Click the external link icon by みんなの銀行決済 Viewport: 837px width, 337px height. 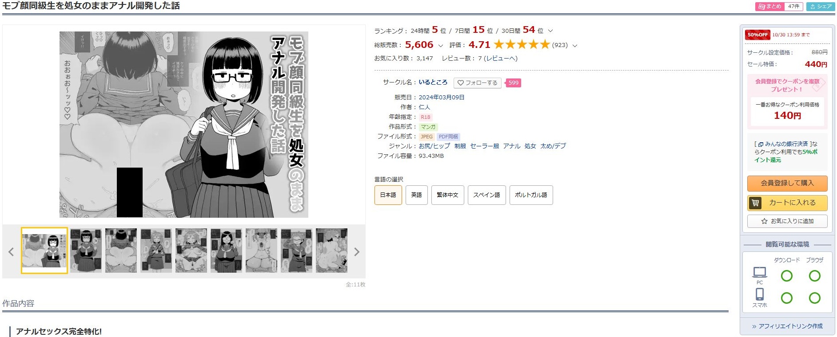click(761, 145)
